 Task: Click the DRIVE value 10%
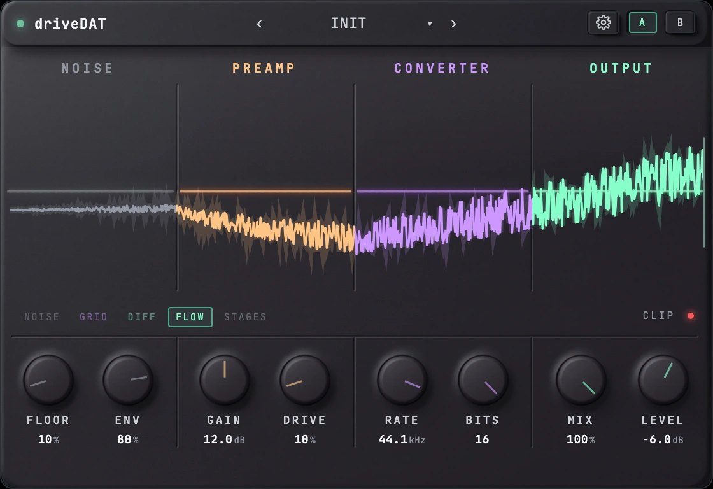tap(305, 439)
